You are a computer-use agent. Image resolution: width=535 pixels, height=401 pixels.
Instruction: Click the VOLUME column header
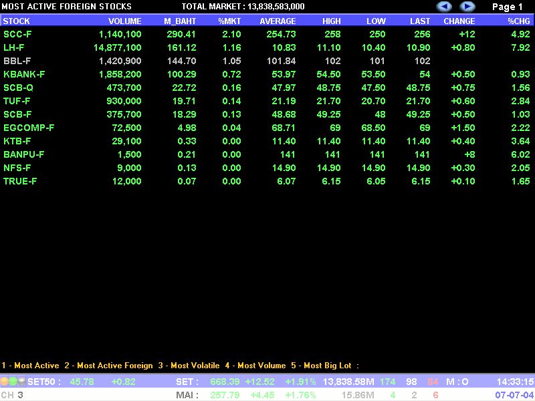tap(125, 21)
